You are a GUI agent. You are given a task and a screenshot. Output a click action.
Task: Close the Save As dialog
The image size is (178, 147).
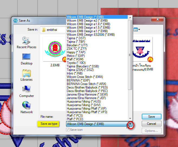click(x=157, y=19)
